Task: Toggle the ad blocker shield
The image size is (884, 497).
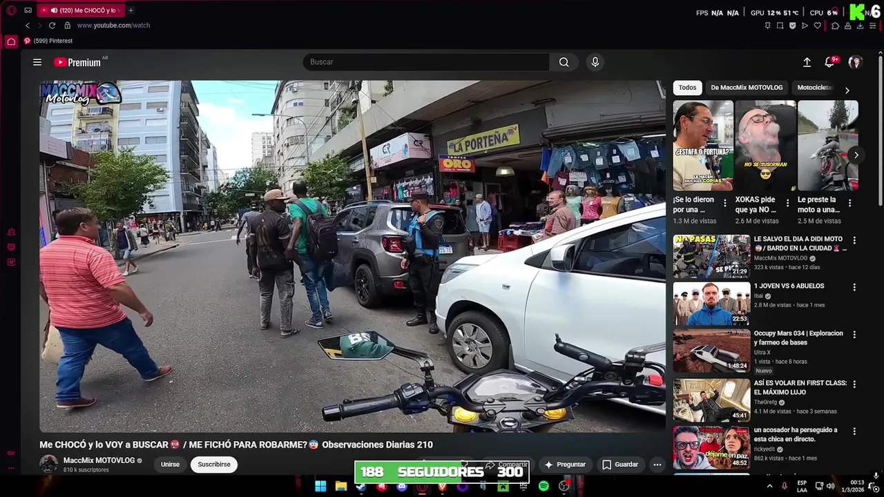Action: (x=792, y=26)
